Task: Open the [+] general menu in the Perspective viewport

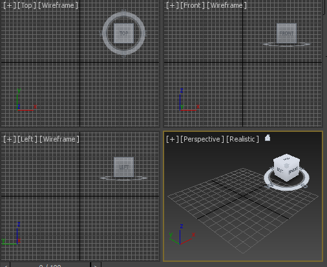Action: click(173, 139)
